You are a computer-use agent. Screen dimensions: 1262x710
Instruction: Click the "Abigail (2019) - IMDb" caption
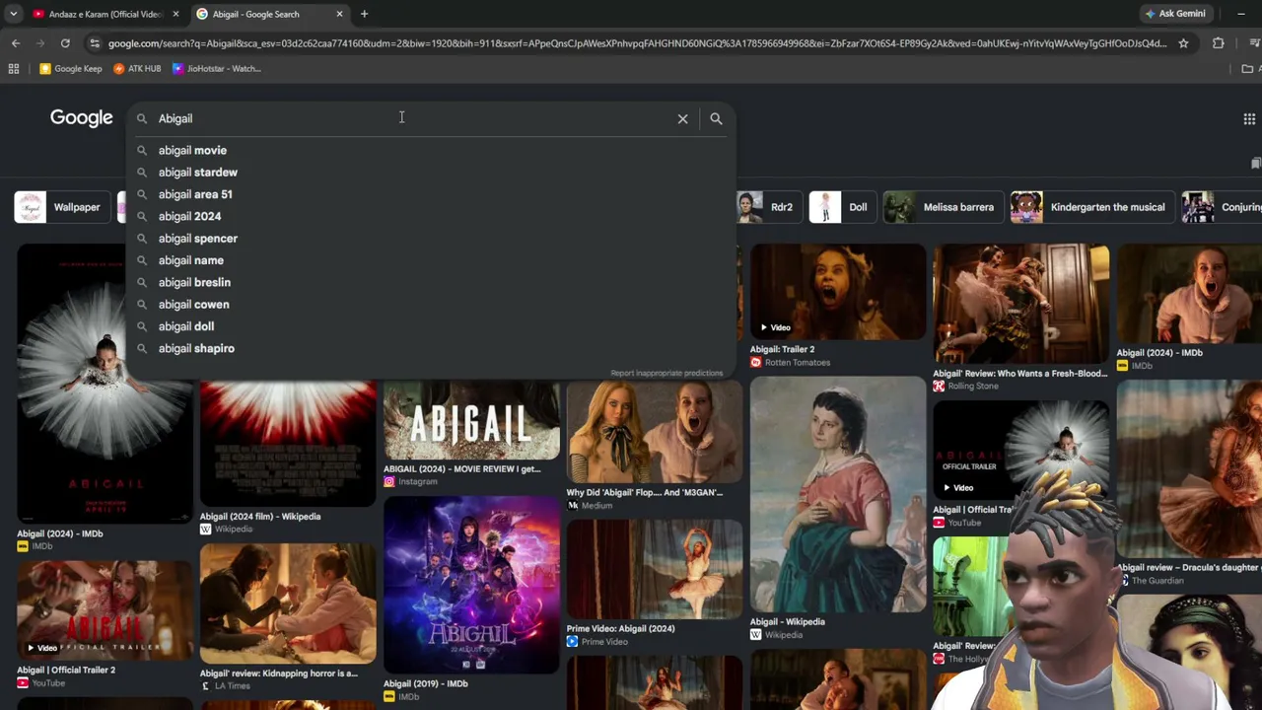point(426,683)
